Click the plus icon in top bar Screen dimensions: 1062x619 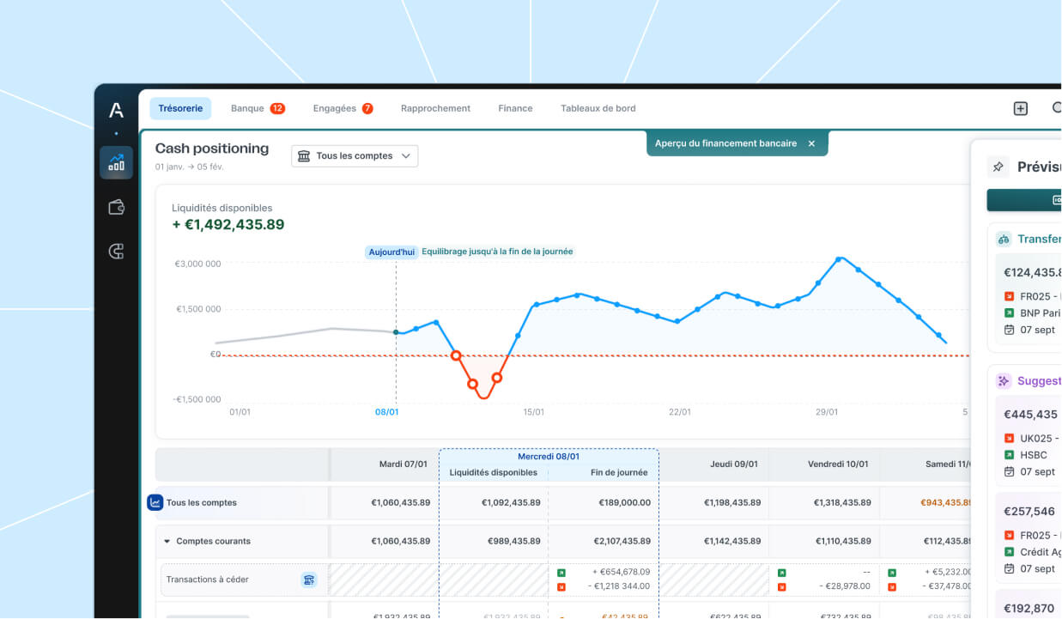1020,108
